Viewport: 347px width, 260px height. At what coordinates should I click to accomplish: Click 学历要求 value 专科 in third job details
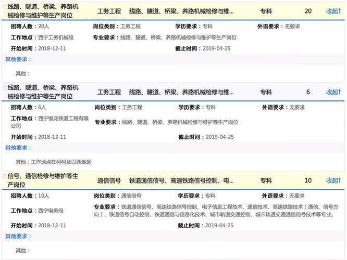210,196
